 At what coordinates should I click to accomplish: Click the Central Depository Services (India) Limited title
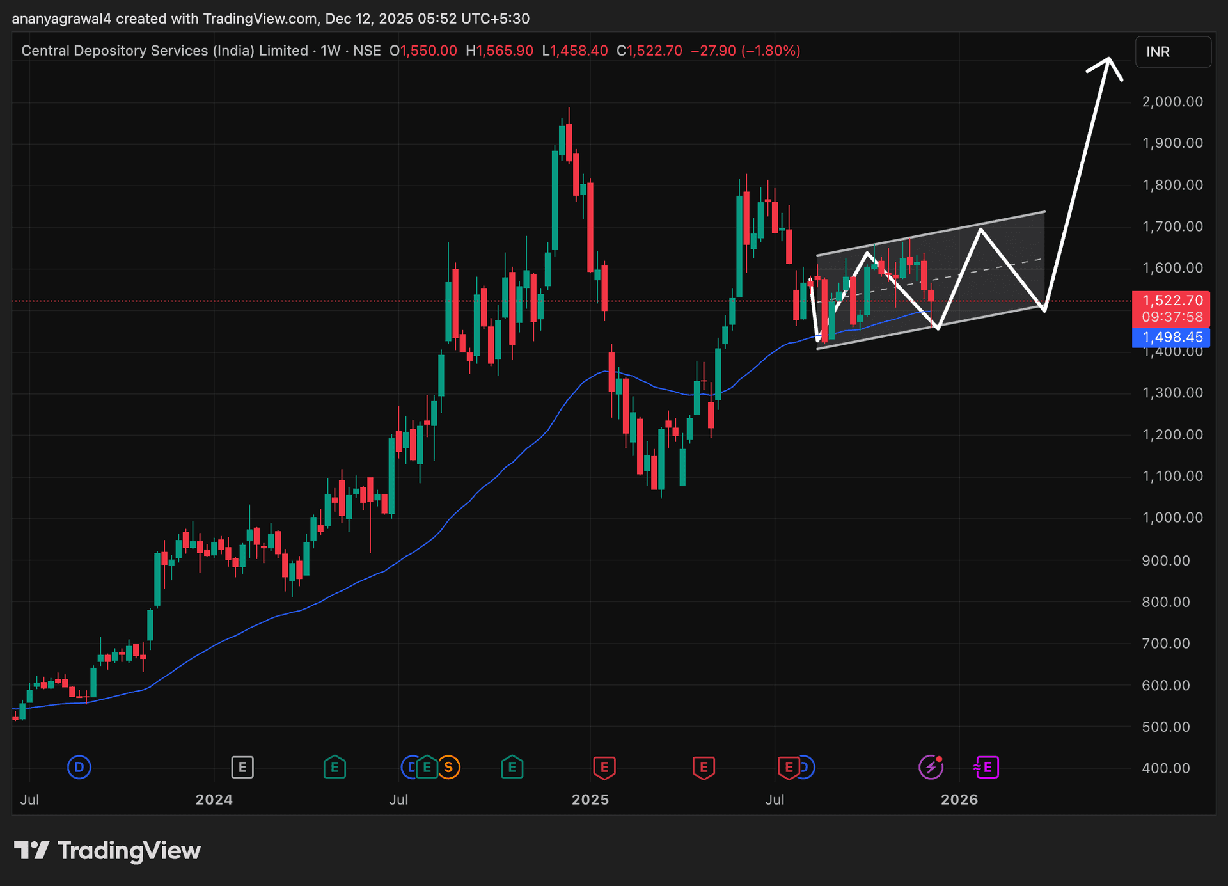(x=165, y=51)
